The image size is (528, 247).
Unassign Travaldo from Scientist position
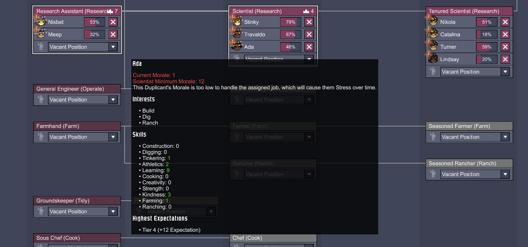309,34
